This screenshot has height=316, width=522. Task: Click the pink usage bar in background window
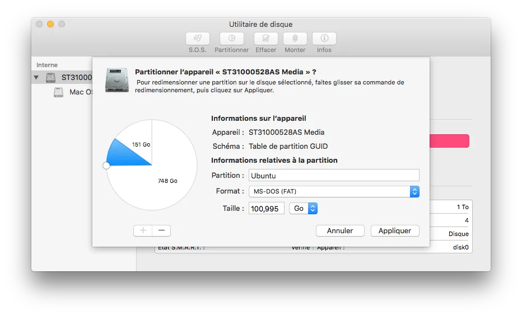point(449,141)
